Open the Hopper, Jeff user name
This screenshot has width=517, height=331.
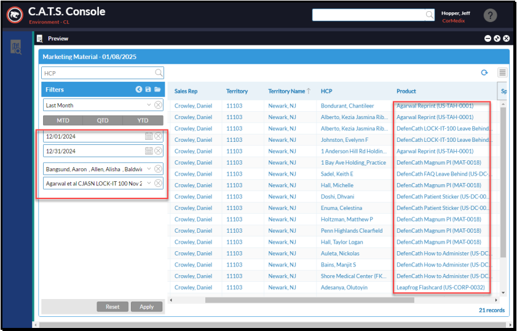[x=456, y=13]
